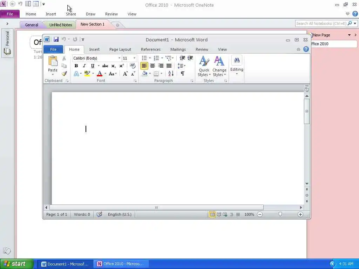This screenshot has width=359, height=269.
Task: Open Font dialog launcher
Action: tap(135, 81)
